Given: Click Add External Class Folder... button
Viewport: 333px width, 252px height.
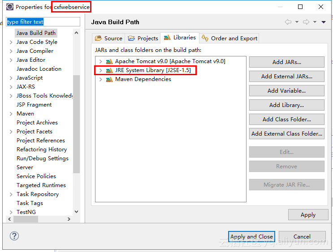Looking at the screenshot, I should [287, 134].
